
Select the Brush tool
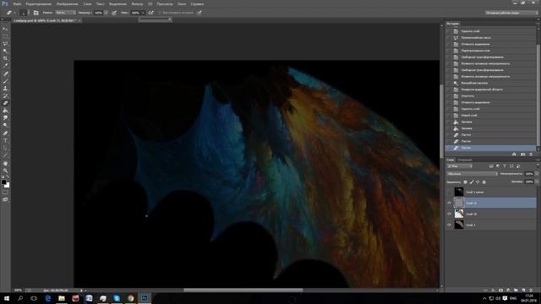pos(5,81)
